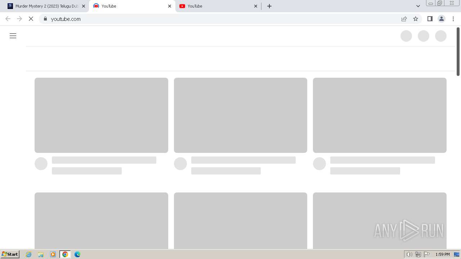Viewport: 461px width, 259px height.
Task: Bookmark this tab with the star icon
Action: tap(416, 19)
